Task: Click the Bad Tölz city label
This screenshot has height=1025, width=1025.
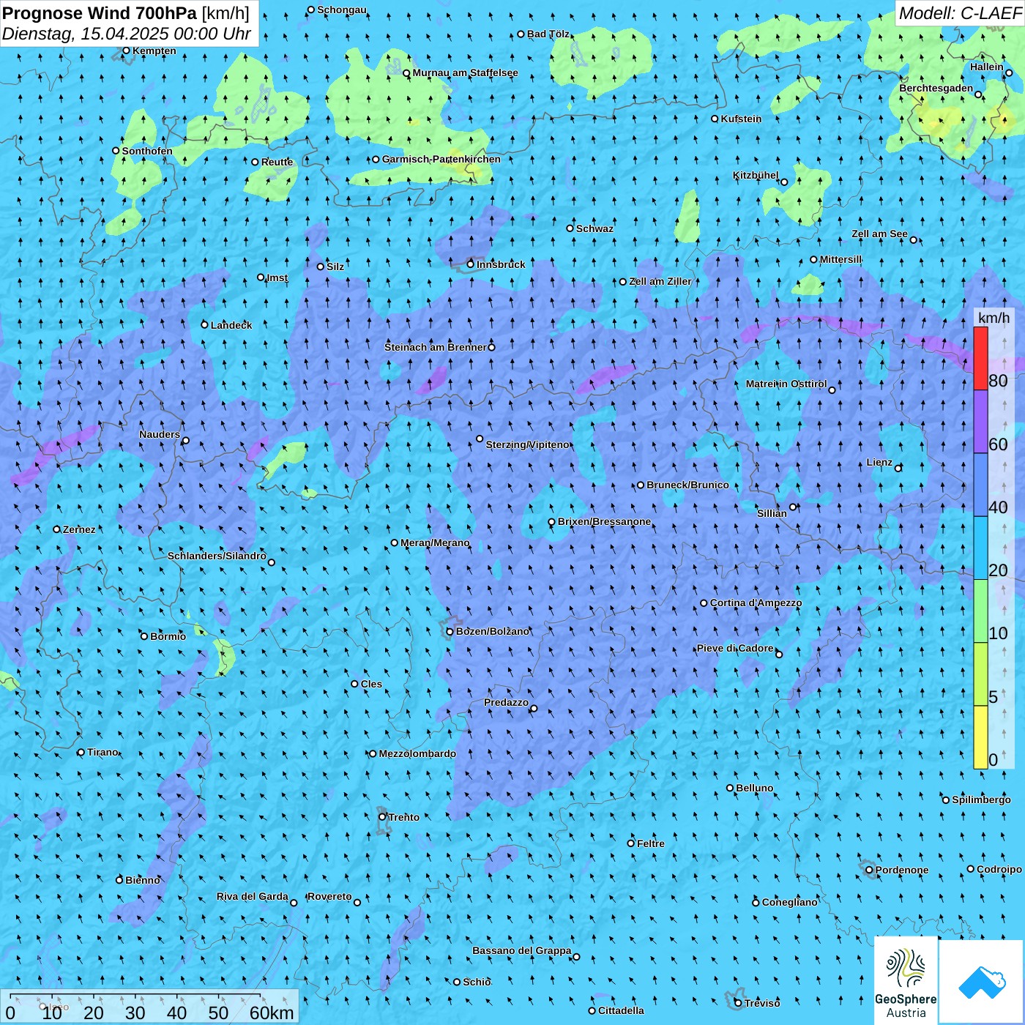Action: [x=548, y=34]
